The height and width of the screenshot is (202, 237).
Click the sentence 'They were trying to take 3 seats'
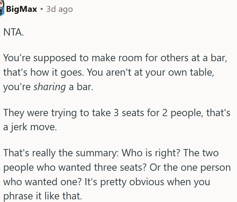[117, 113]
